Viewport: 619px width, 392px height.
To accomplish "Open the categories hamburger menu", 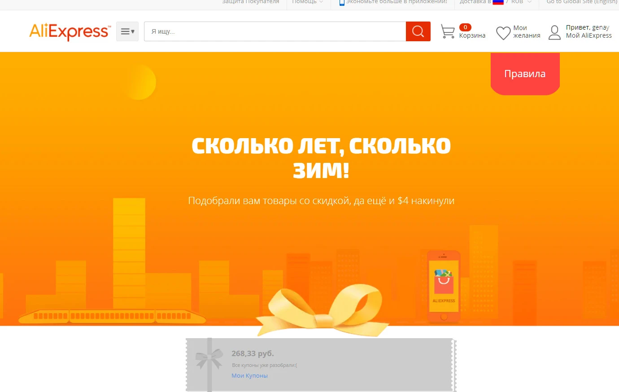I will tap(127, 31).
